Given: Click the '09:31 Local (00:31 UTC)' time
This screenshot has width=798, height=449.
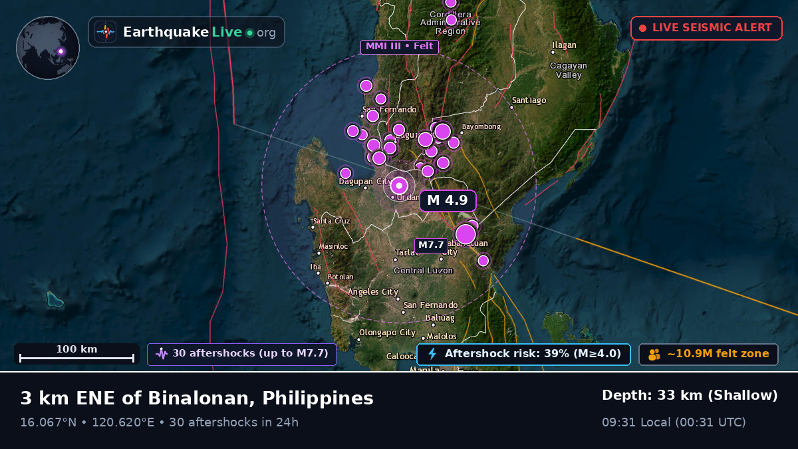Looking at the screenshot, I should coord(674,422).
